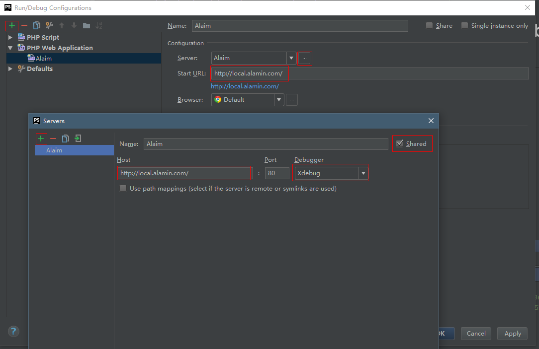Toggle the Shared checkbox in Servers
539x349 pixels.
point(400,143)
